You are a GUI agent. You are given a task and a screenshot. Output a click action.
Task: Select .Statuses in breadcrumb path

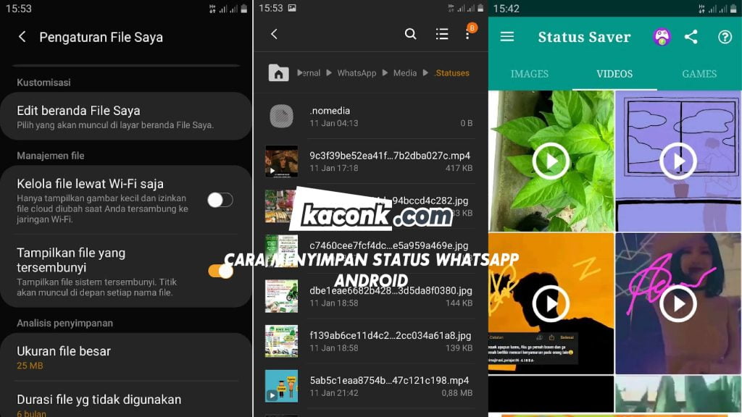452,73
